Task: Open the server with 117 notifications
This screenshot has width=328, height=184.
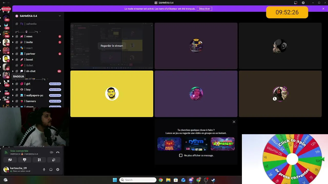Action: click(6, 18)
